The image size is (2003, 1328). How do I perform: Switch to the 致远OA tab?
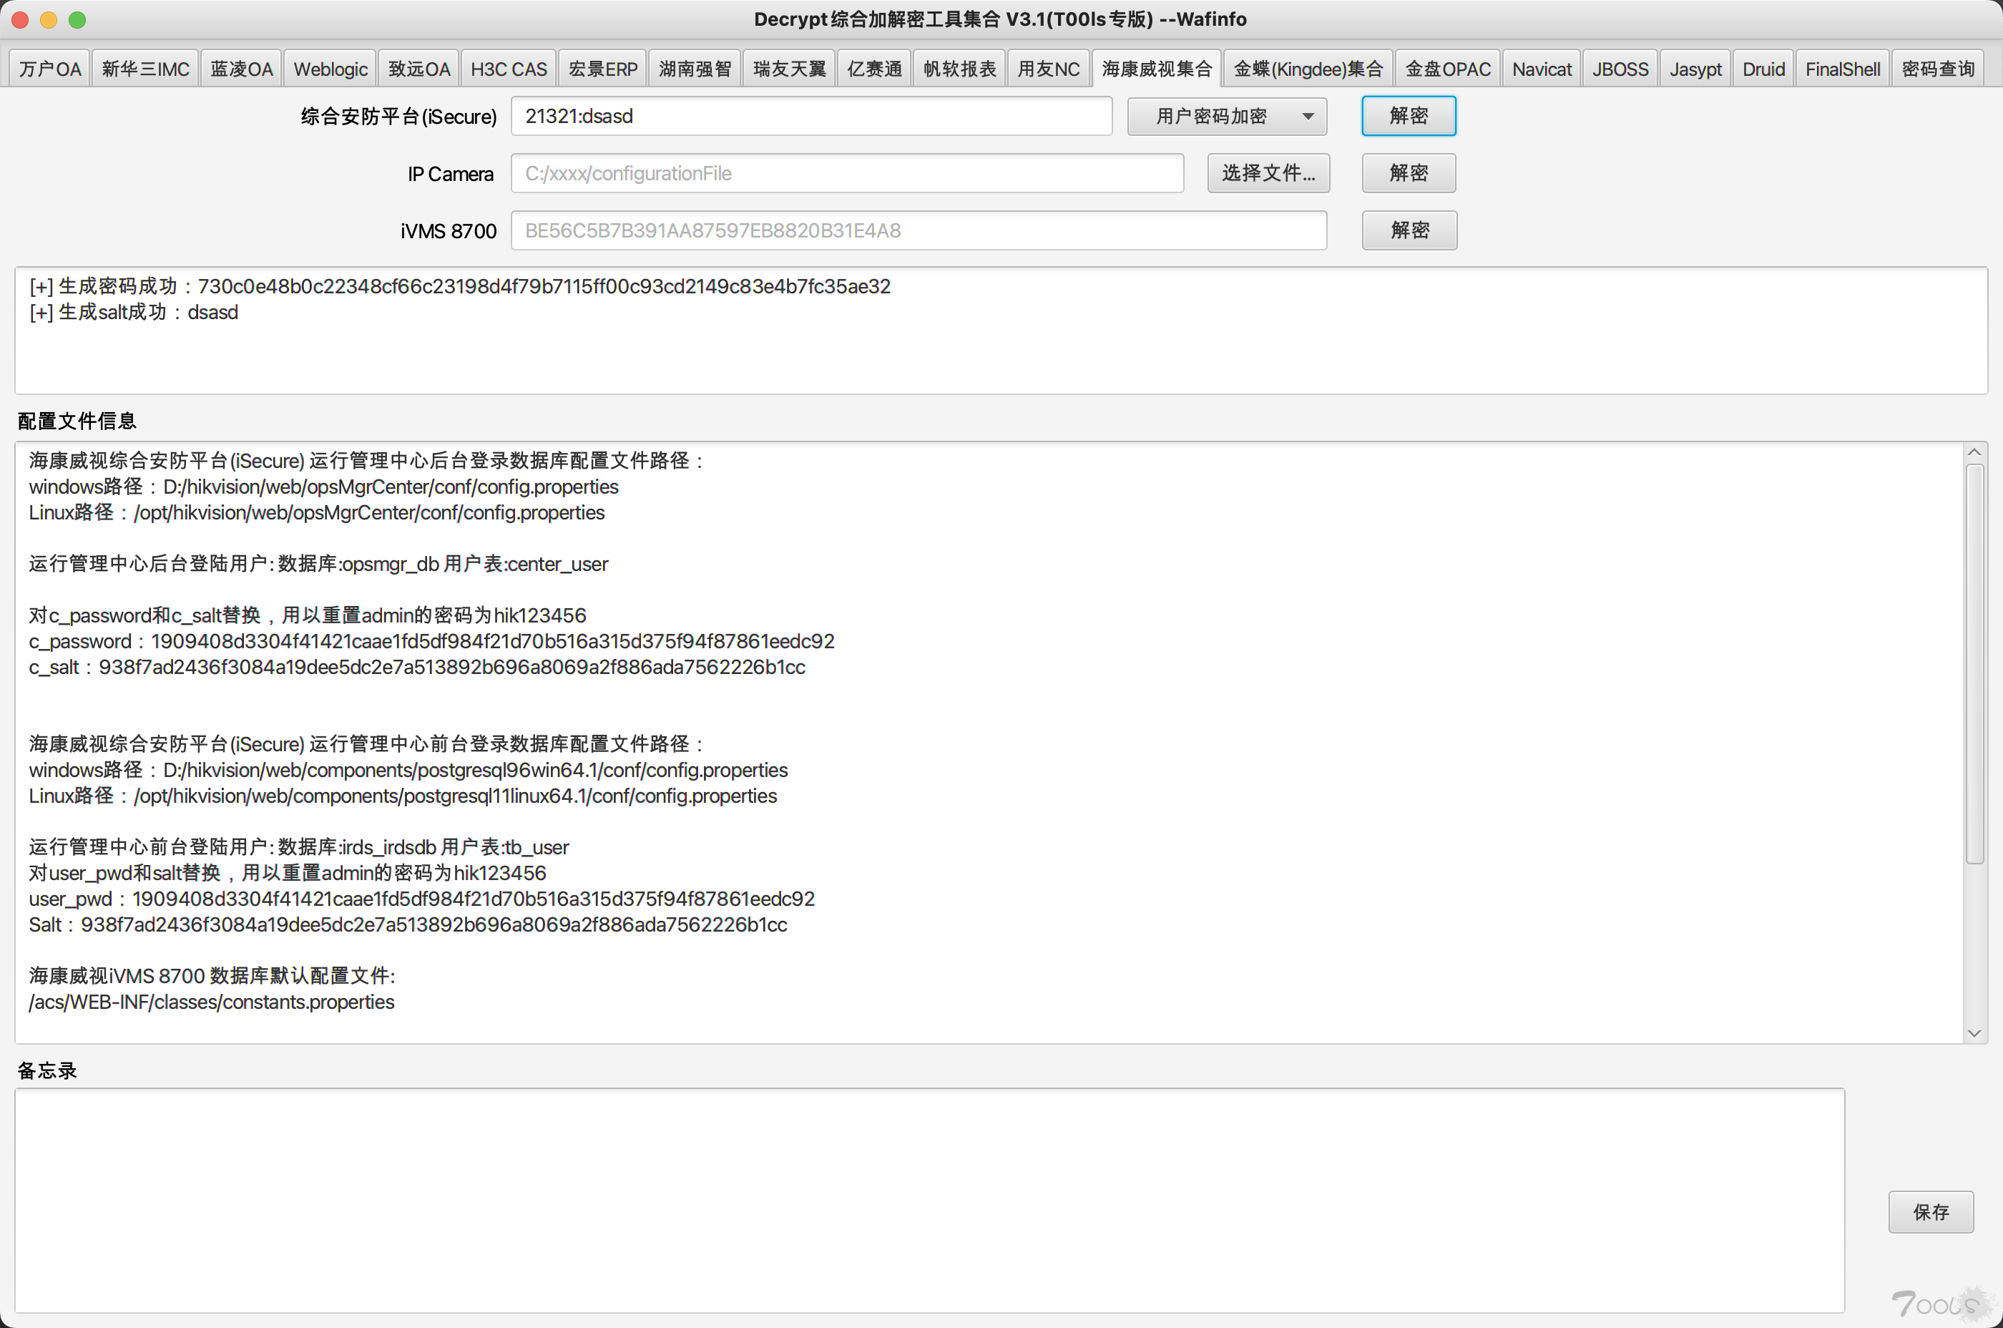[x=419, y=69]
